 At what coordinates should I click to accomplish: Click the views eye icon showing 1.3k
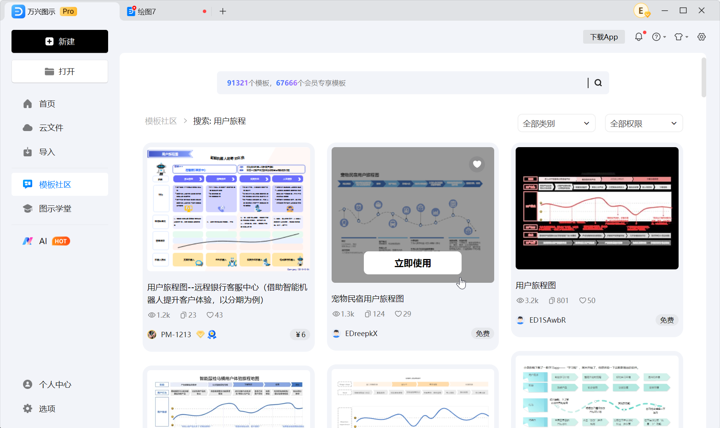336,314
